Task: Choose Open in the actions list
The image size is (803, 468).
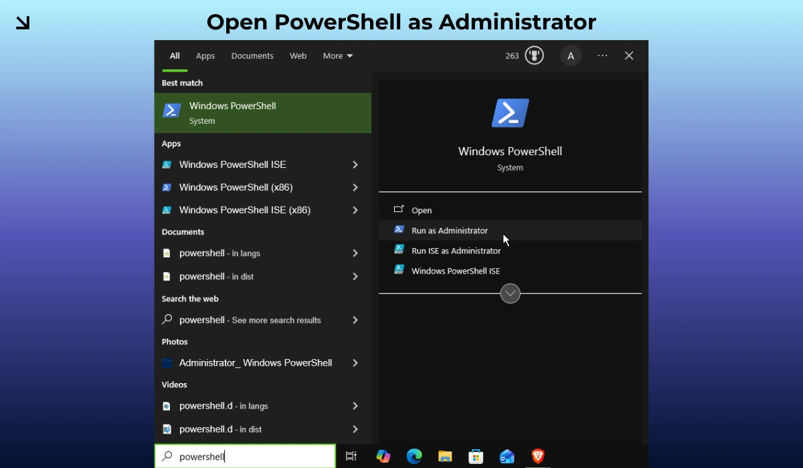Action: click(x=510, y=210)
